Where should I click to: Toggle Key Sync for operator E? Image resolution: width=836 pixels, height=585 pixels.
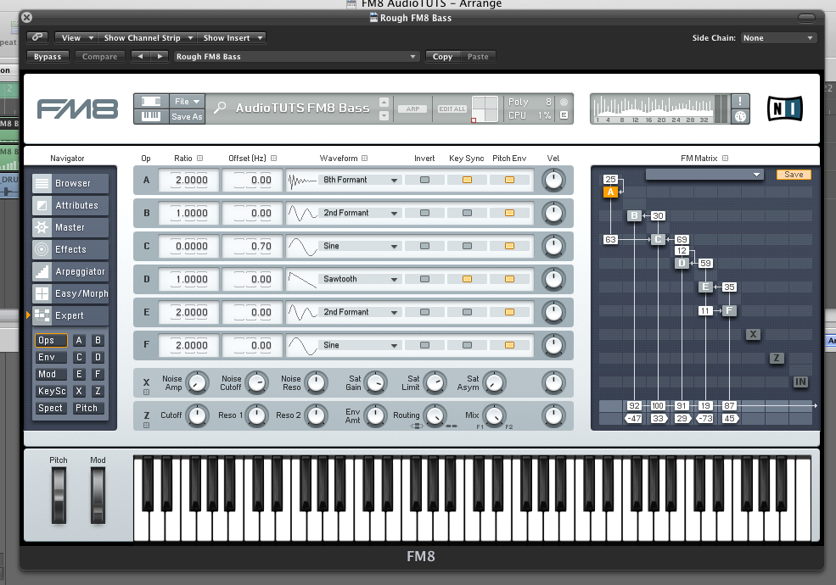(x=467, y=312)
